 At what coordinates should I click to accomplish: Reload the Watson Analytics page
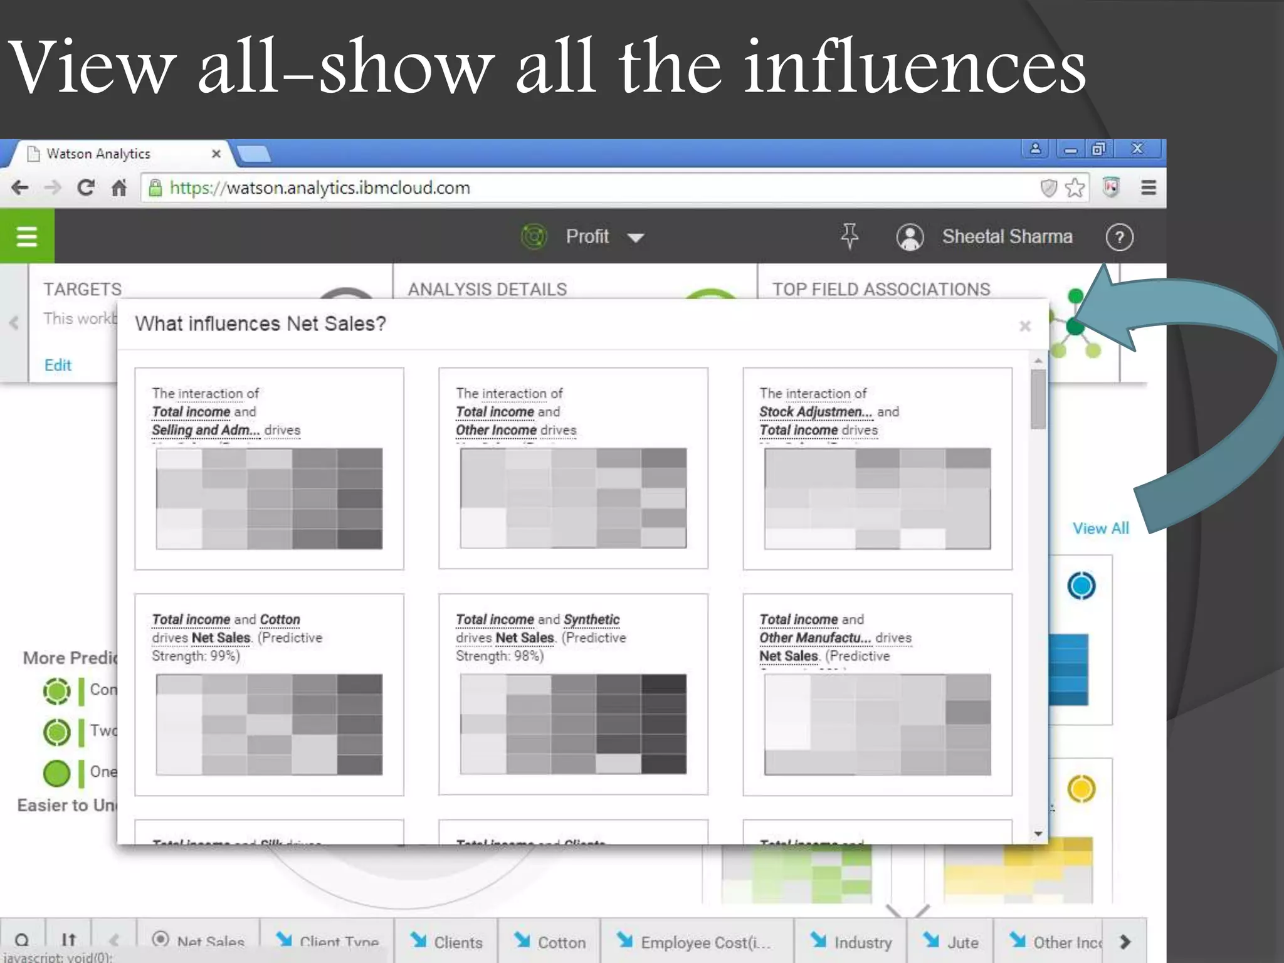tap(86, 187)
